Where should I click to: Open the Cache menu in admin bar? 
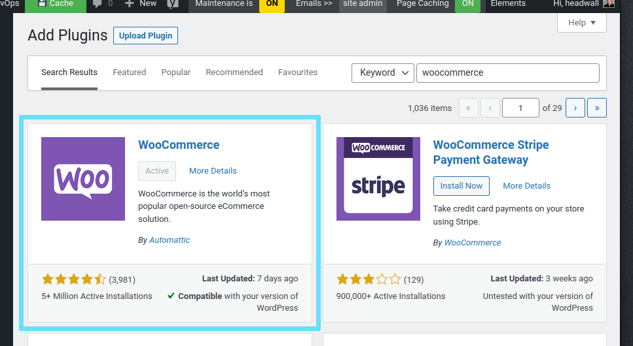tap(56, 4)
